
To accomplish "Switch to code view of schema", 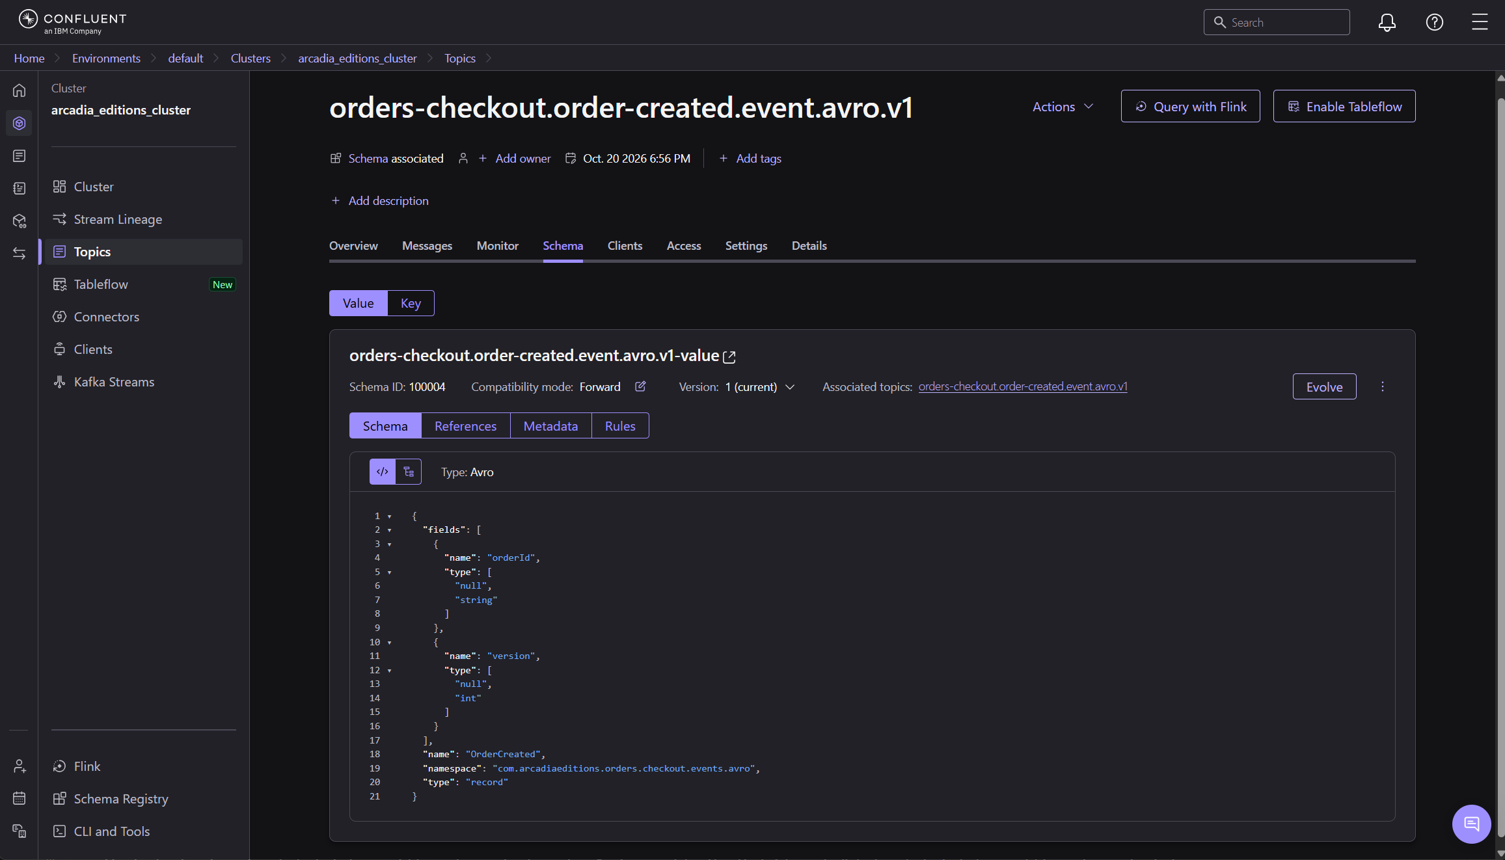I will click(x=383, y=472).
